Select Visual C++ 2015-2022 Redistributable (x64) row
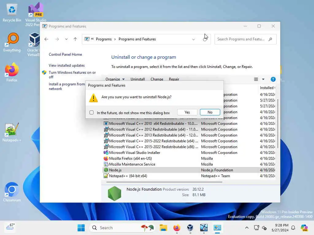This screenshot has height=235, width=314. (189, 141)
